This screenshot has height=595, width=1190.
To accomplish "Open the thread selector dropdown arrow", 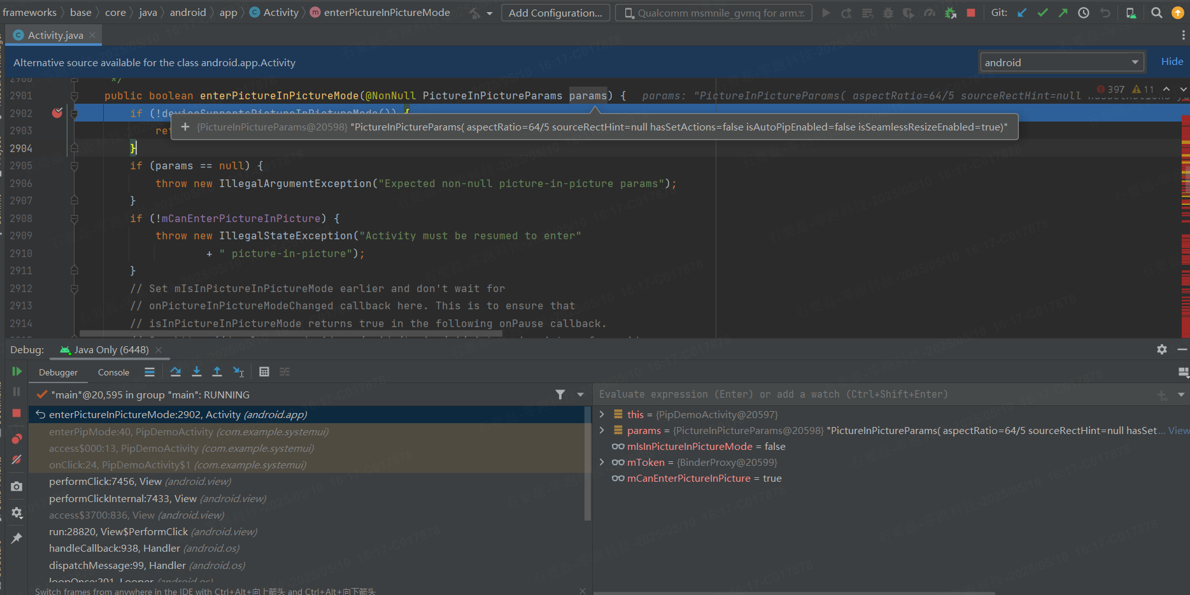I will coord(581,395).
